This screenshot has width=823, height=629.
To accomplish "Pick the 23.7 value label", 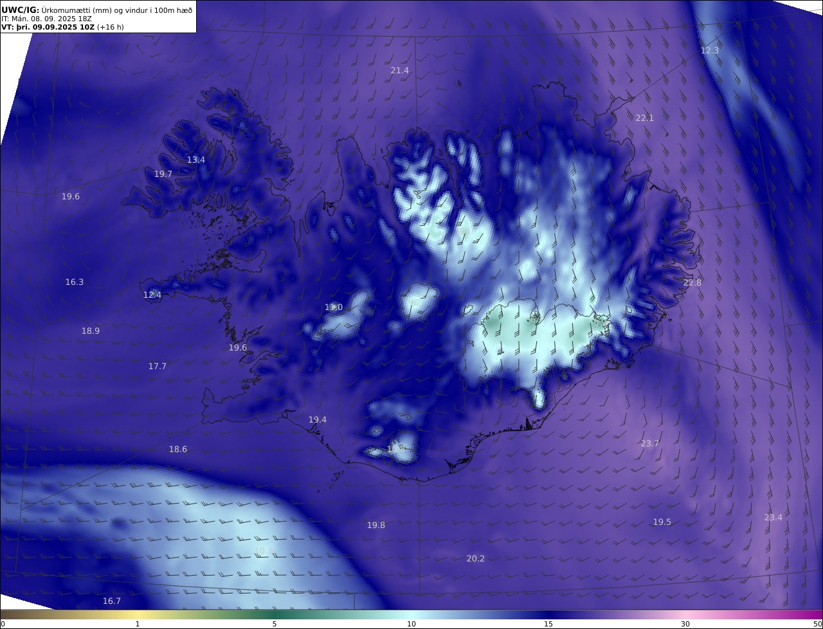I will 650,444.
